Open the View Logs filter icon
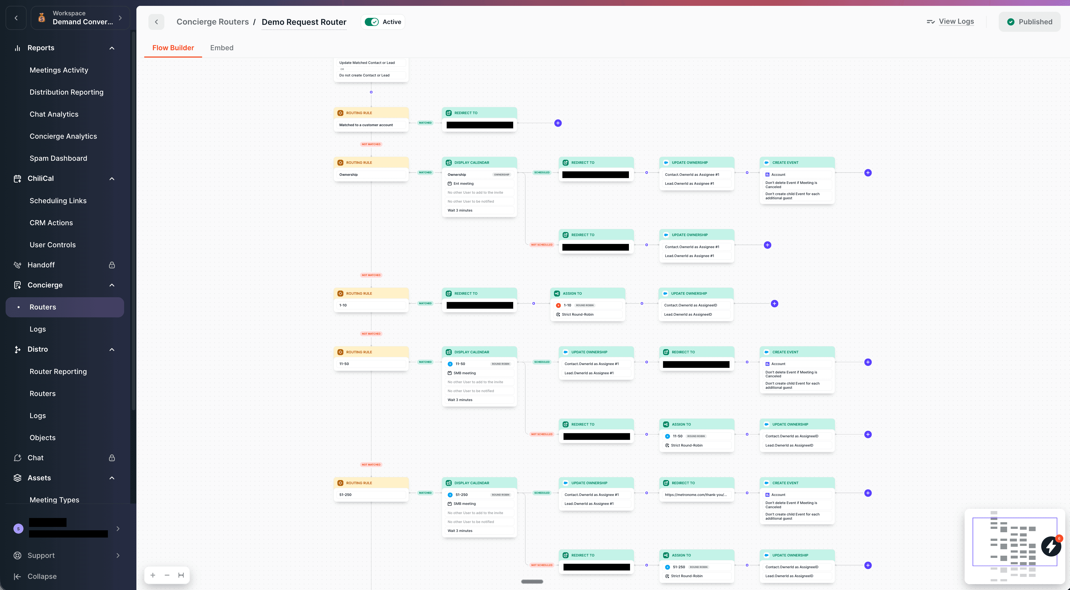The height and width of the screenshot is (590, 1070). pyautogui.click(x=931, y=22)
